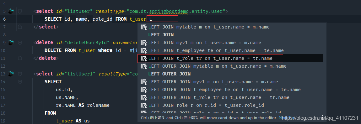
Task: Click resultType value com.dt.springbootdemo.entity.User
Action: pyautogui.click(x=176, y=11)
